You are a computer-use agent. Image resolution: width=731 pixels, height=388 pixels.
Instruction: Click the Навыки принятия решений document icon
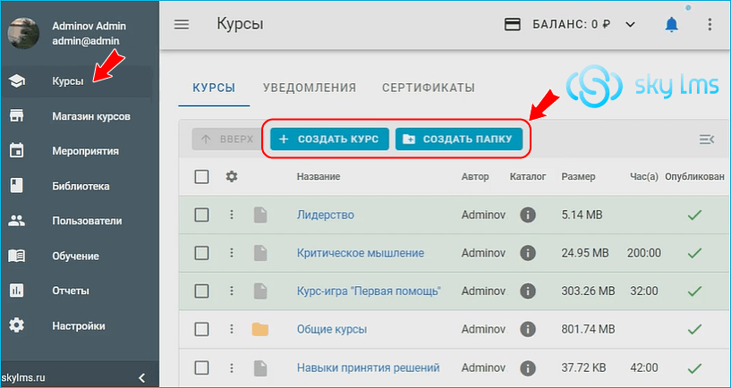click(260, 368)
